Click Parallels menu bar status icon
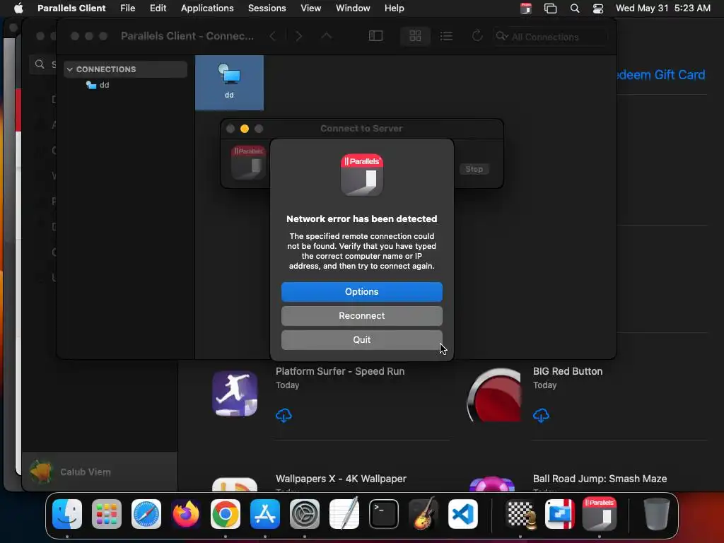The height and width of the screenshot is (543, 724). [526, 8]
